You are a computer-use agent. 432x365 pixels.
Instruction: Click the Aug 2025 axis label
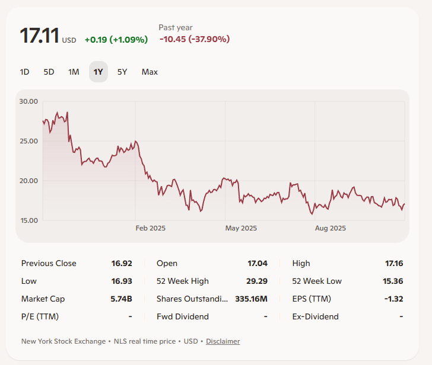330,228
